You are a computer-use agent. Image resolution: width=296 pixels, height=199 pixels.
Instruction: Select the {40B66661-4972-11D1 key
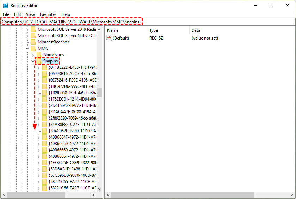[72, 156]
